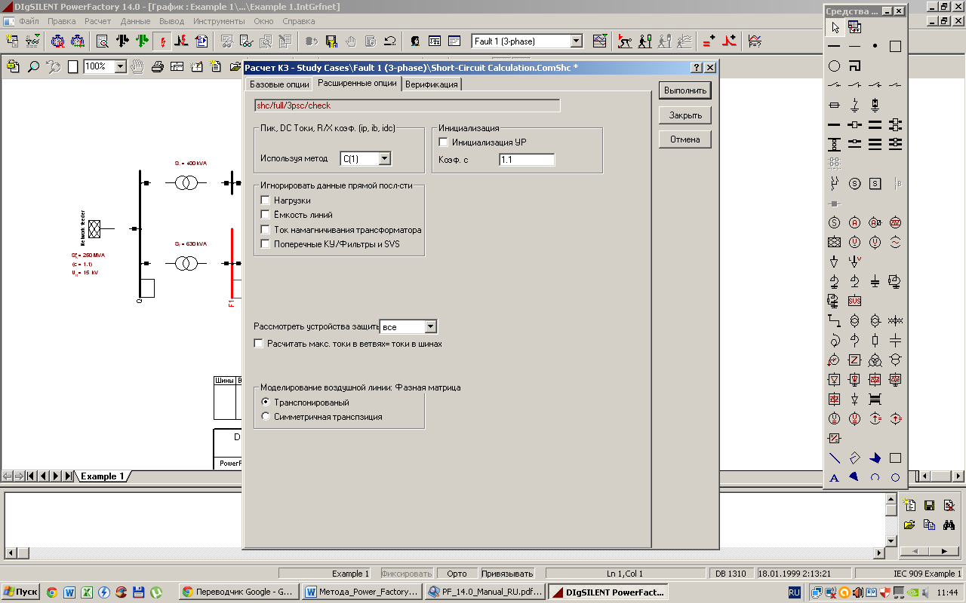Open the Windows Пуск start button

coord(20,592)
